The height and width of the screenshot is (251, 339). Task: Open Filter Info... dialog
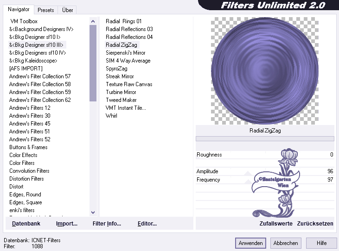(107, 224)
